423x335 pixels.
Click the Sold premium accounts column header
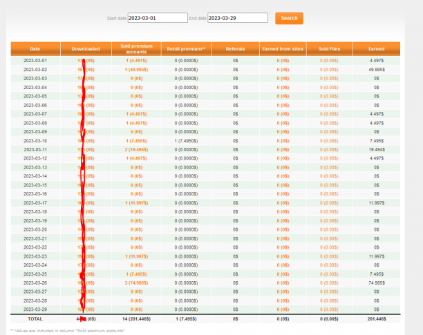coord(136,49)
